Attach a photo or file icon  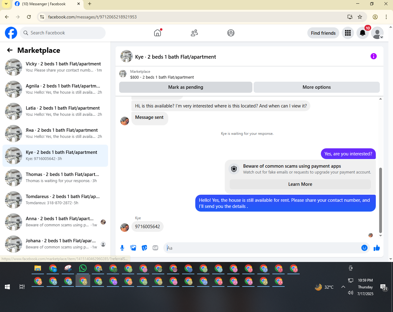tap(133, 248)
